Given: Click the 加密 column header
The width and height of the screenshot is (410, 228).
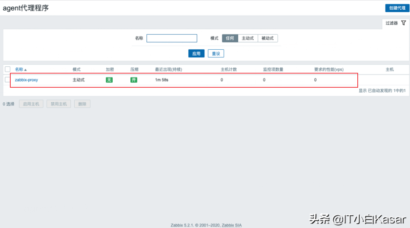Looking at the screenshot, I should 110,69.
